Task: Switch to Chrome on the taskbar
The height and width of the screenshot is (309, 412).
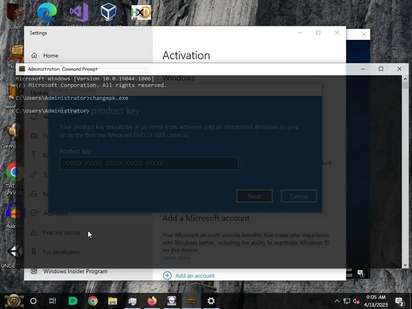Action: click(x=93, y=301)
